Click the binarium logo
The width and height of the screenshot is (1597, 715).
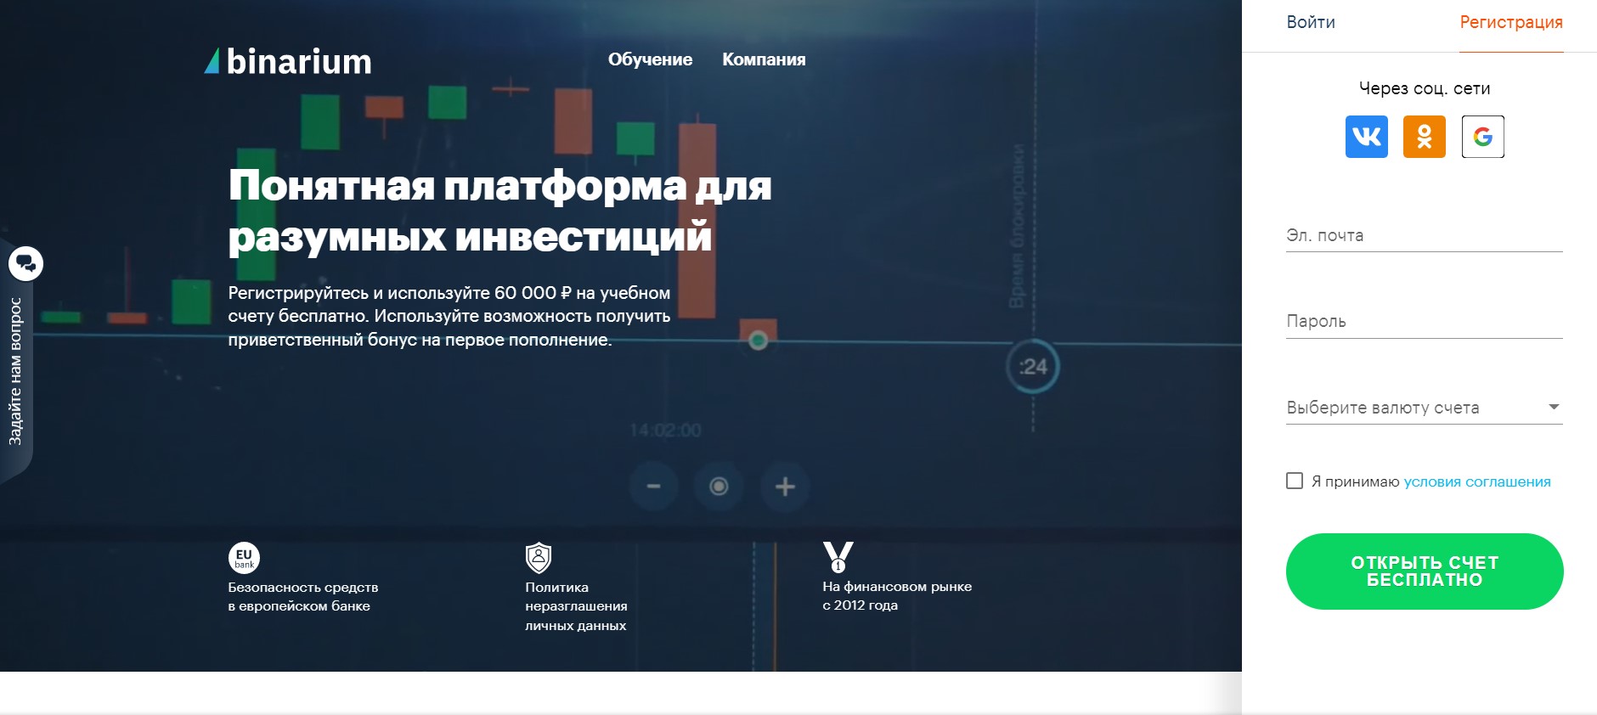point(288,61)
